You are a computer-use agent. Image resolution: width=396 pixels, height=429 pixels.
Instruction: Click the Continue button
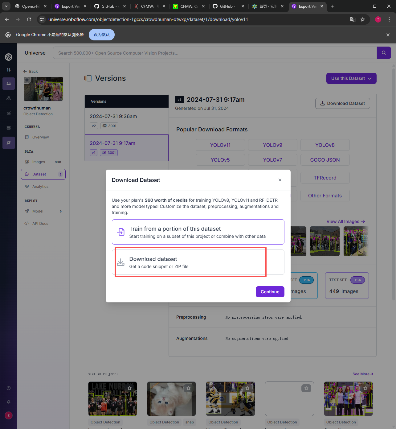270,292
